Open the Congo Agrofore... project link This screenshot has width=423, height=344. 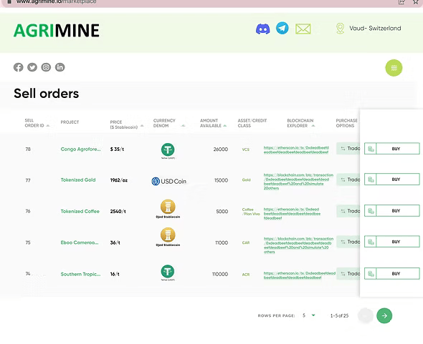(80, 149)
